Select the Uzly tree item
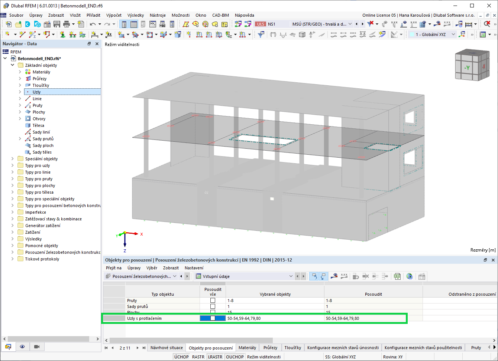This screenshot has height=361, width=498. (37, 92)
